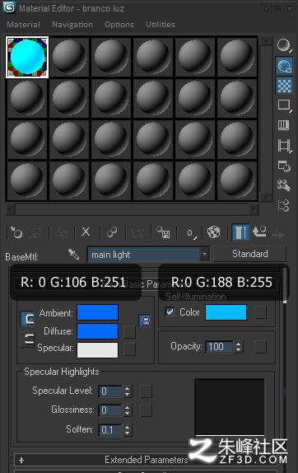Uncheck the Self-Illumination Color checkbox
This screenshot has width=298, height=473.
170,311
